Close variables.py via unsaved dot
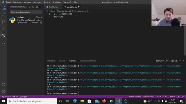Image resolution: width=186 pixels, height=104 pixels. 79,7
